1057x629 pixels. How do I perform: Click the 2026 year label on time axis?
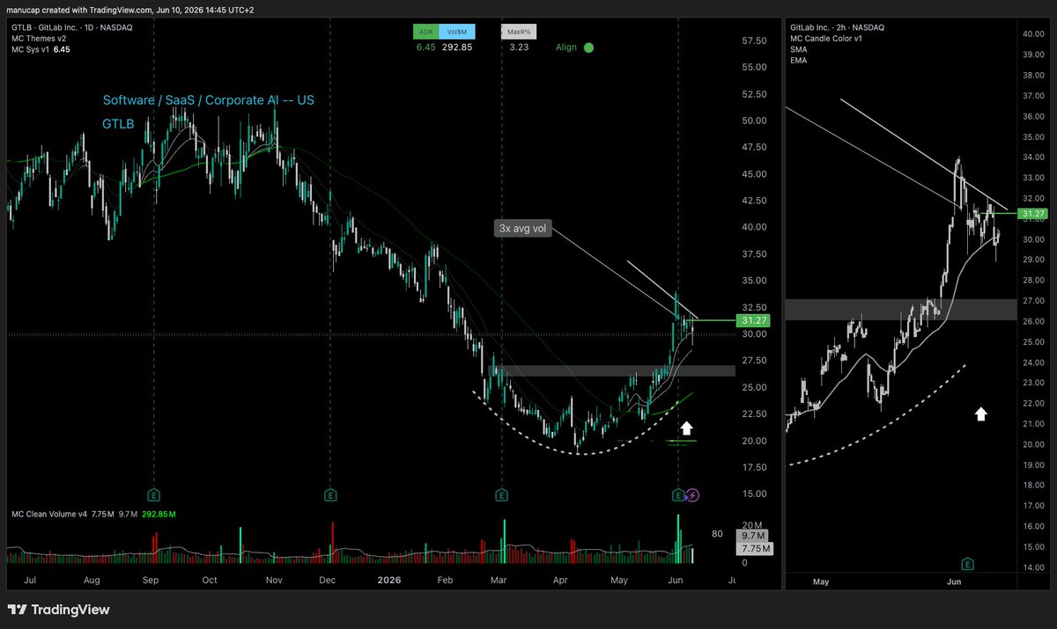pos(388,581)
